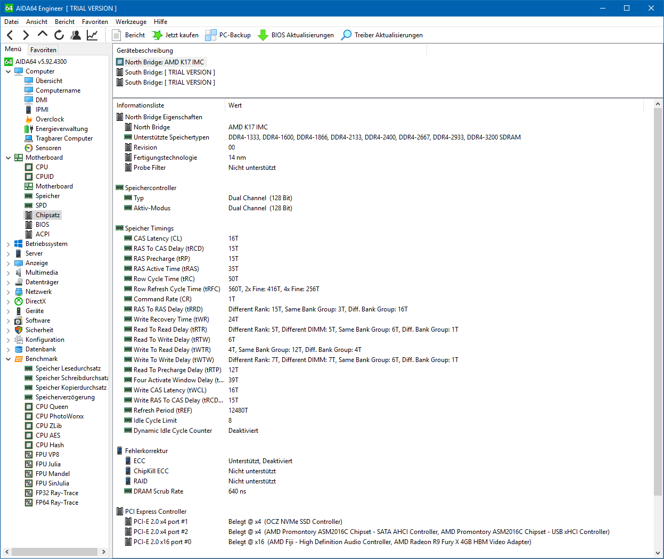Collapse the Motherboard category node

pos(8,158)
